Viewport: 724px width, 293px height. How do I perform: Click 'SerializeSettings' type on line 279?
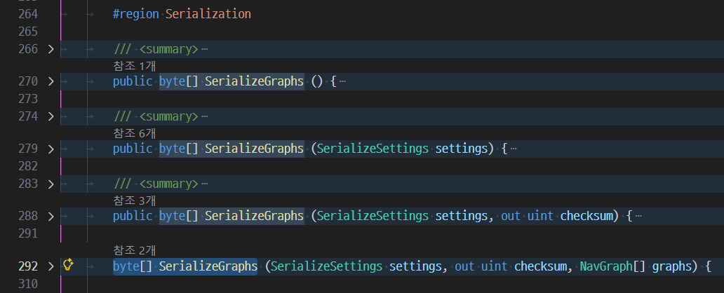pos(373,149)
